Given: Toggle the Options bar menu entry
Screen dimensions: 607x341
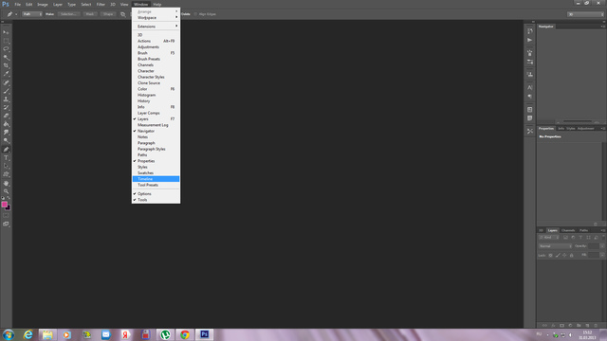Looking at the screenshot, I should [156, 193].
